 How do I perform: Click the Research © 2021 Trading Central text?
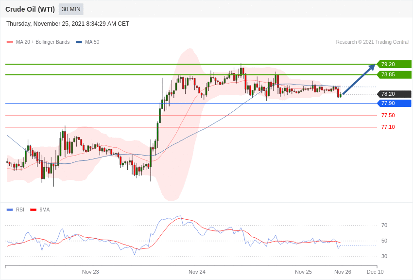tap(372, 42)
